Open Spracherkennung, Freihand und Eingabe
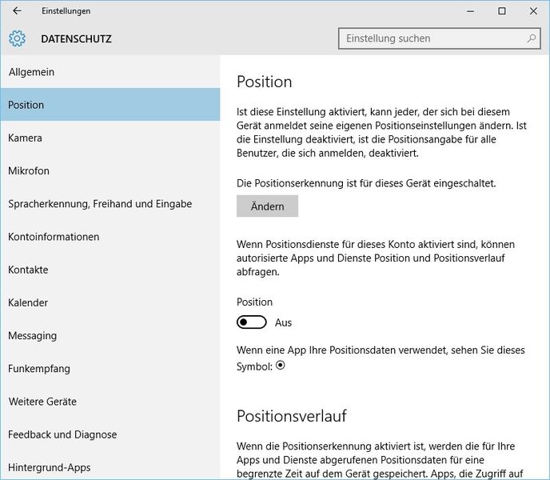This screenshot has width=550, height=480. (x=100, y=204)
